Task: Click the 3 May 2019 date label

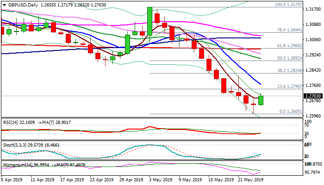Action: coord(162,181)
